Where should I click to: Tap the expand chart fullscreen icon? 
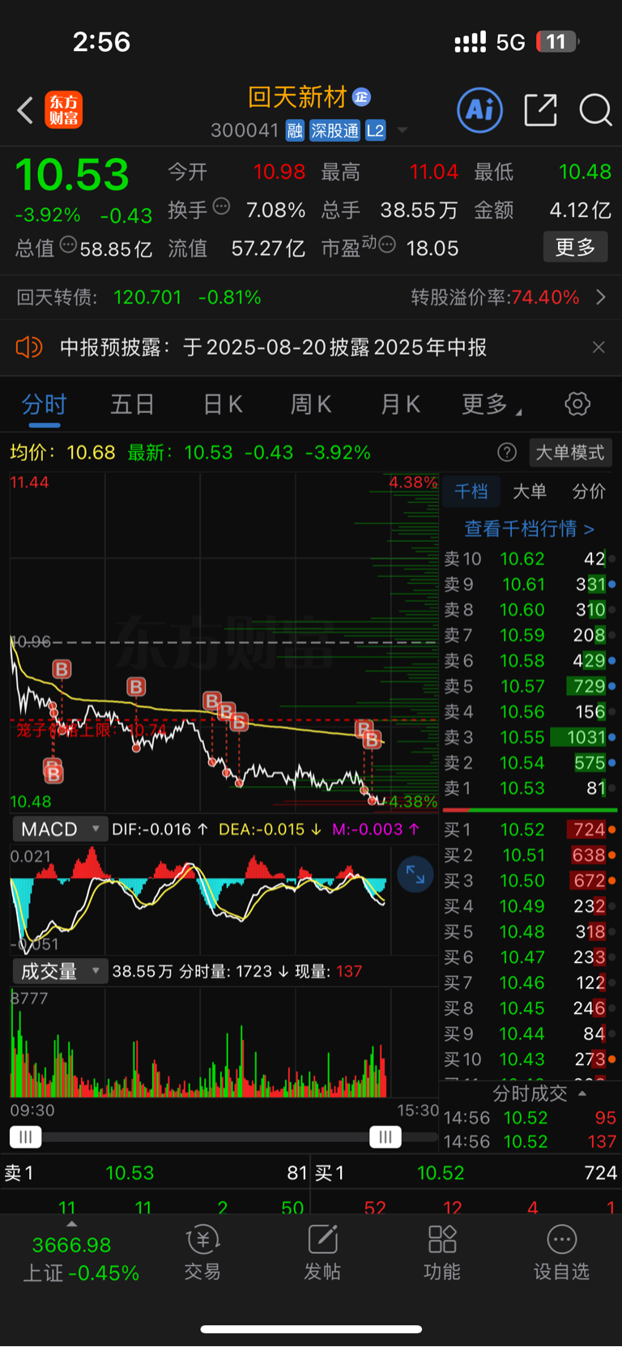(415, 874)
